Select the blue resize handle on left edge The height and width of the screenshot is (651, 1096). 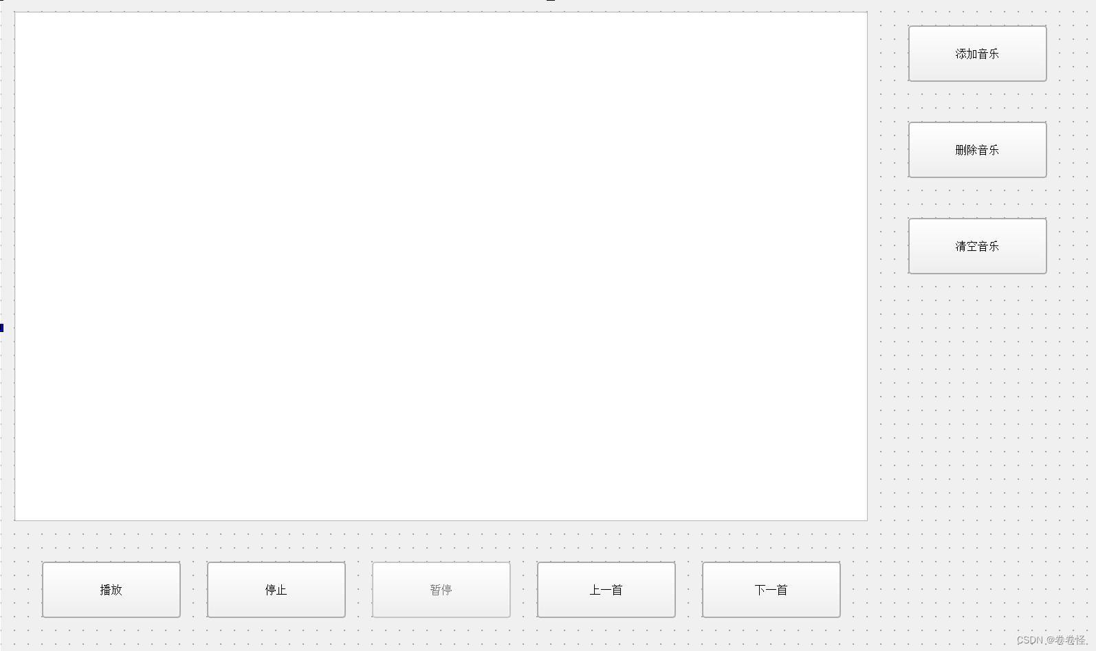tap(1, 328)
